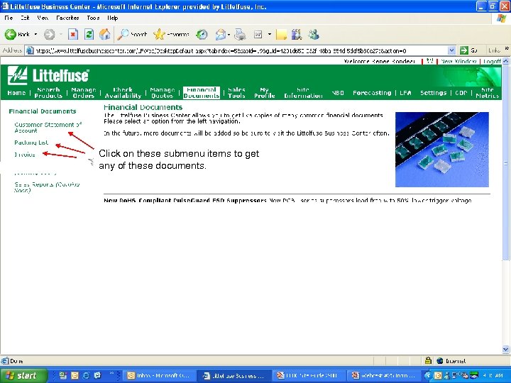Open the Messenger people toolbar icon
Screen dimensions: 511x383
[x=314, y=35]
